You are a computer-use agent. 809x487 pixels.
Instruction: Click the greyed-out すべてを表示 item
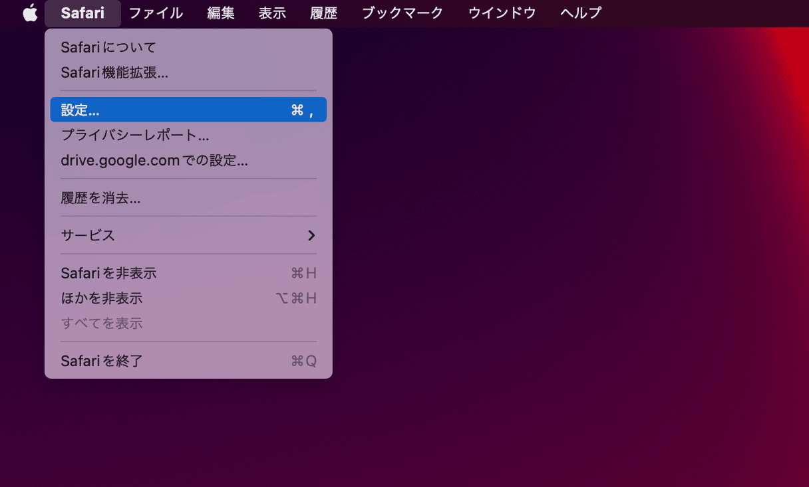pyautogui.click(x=102, y=324)
